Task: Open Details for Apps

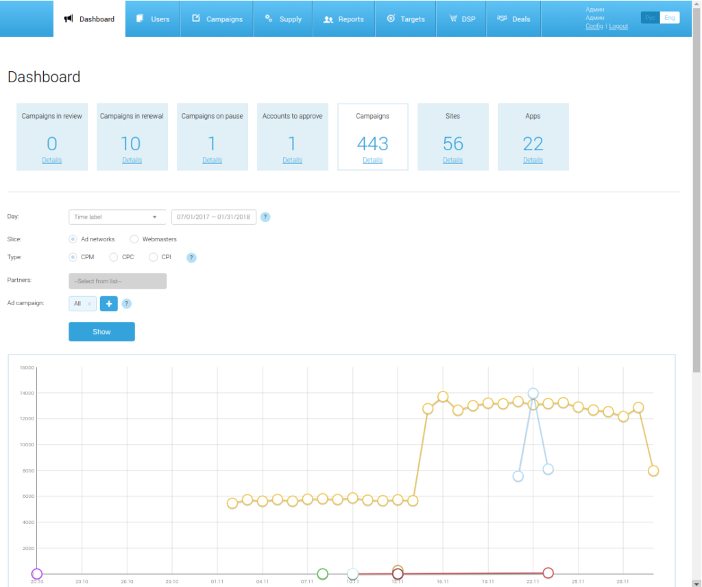Action: 533,160
